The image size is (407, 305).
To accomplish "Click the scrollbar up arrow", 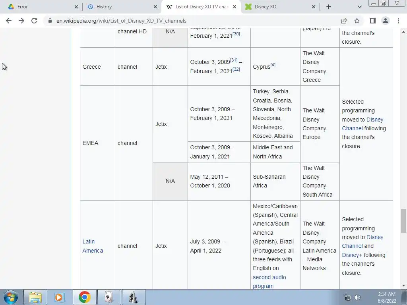I will coord(403,32).
